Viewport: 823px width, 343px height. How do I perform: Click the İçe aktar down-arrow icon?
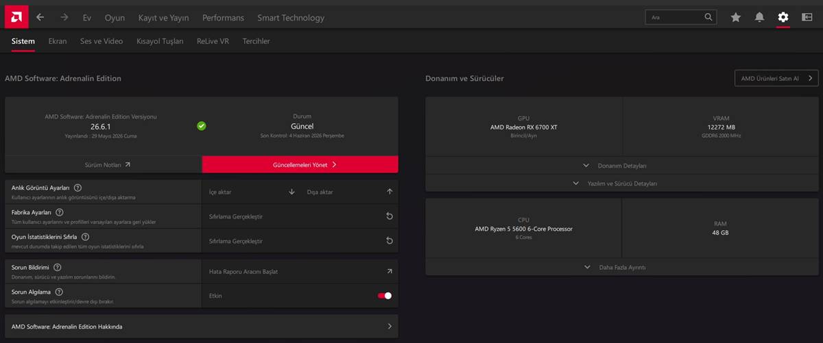pyautogui.click(x=291, y=192)
